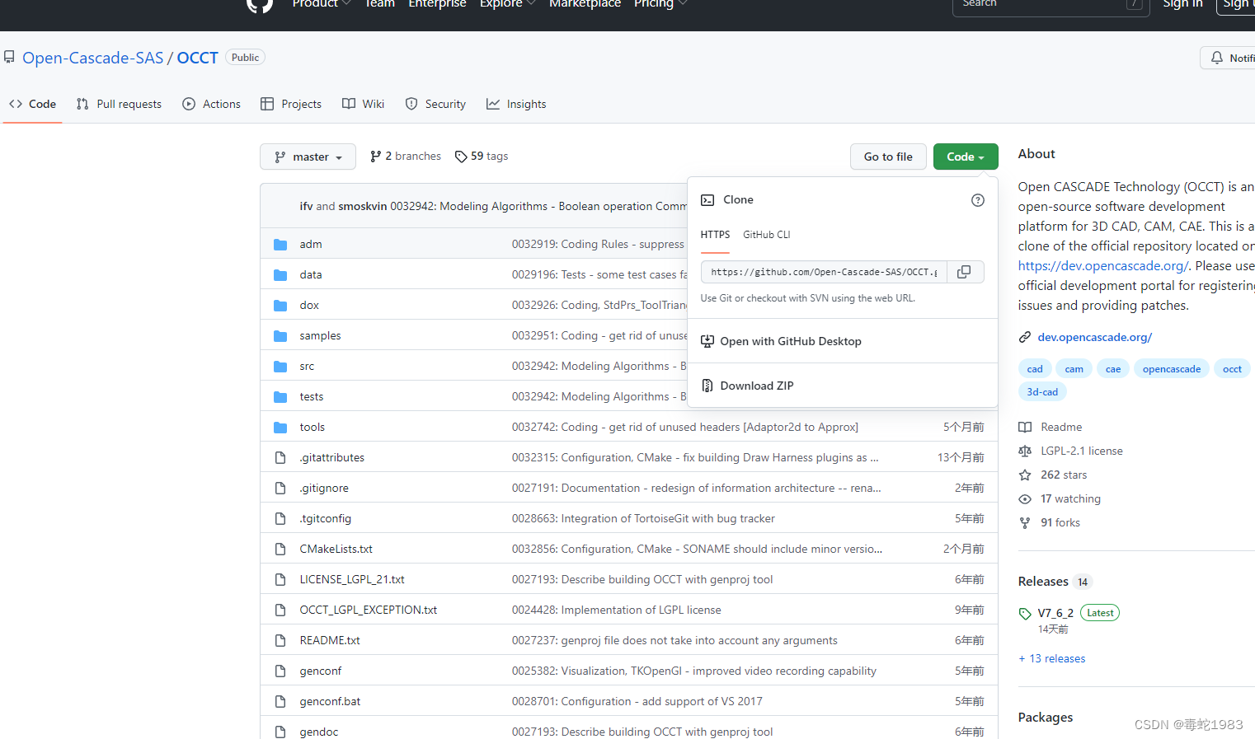Click the genconf.bat file icon

tap(280, 702)
